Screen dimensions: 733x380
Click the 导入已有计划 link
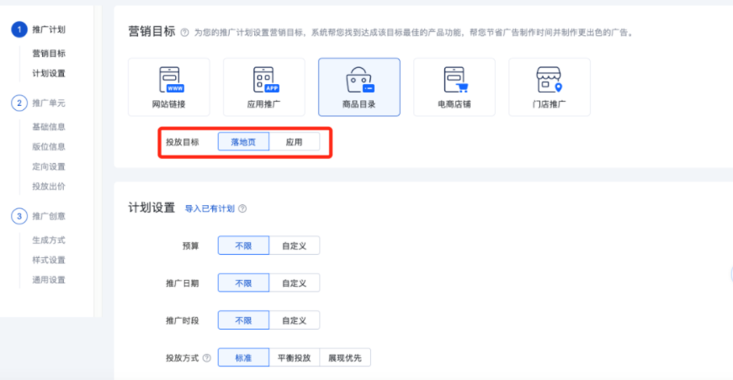(x=210, y=208)
